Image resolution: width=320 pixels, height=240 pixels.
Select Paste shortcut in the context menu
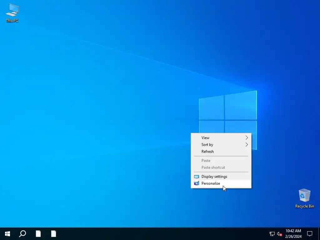[221, 167]
